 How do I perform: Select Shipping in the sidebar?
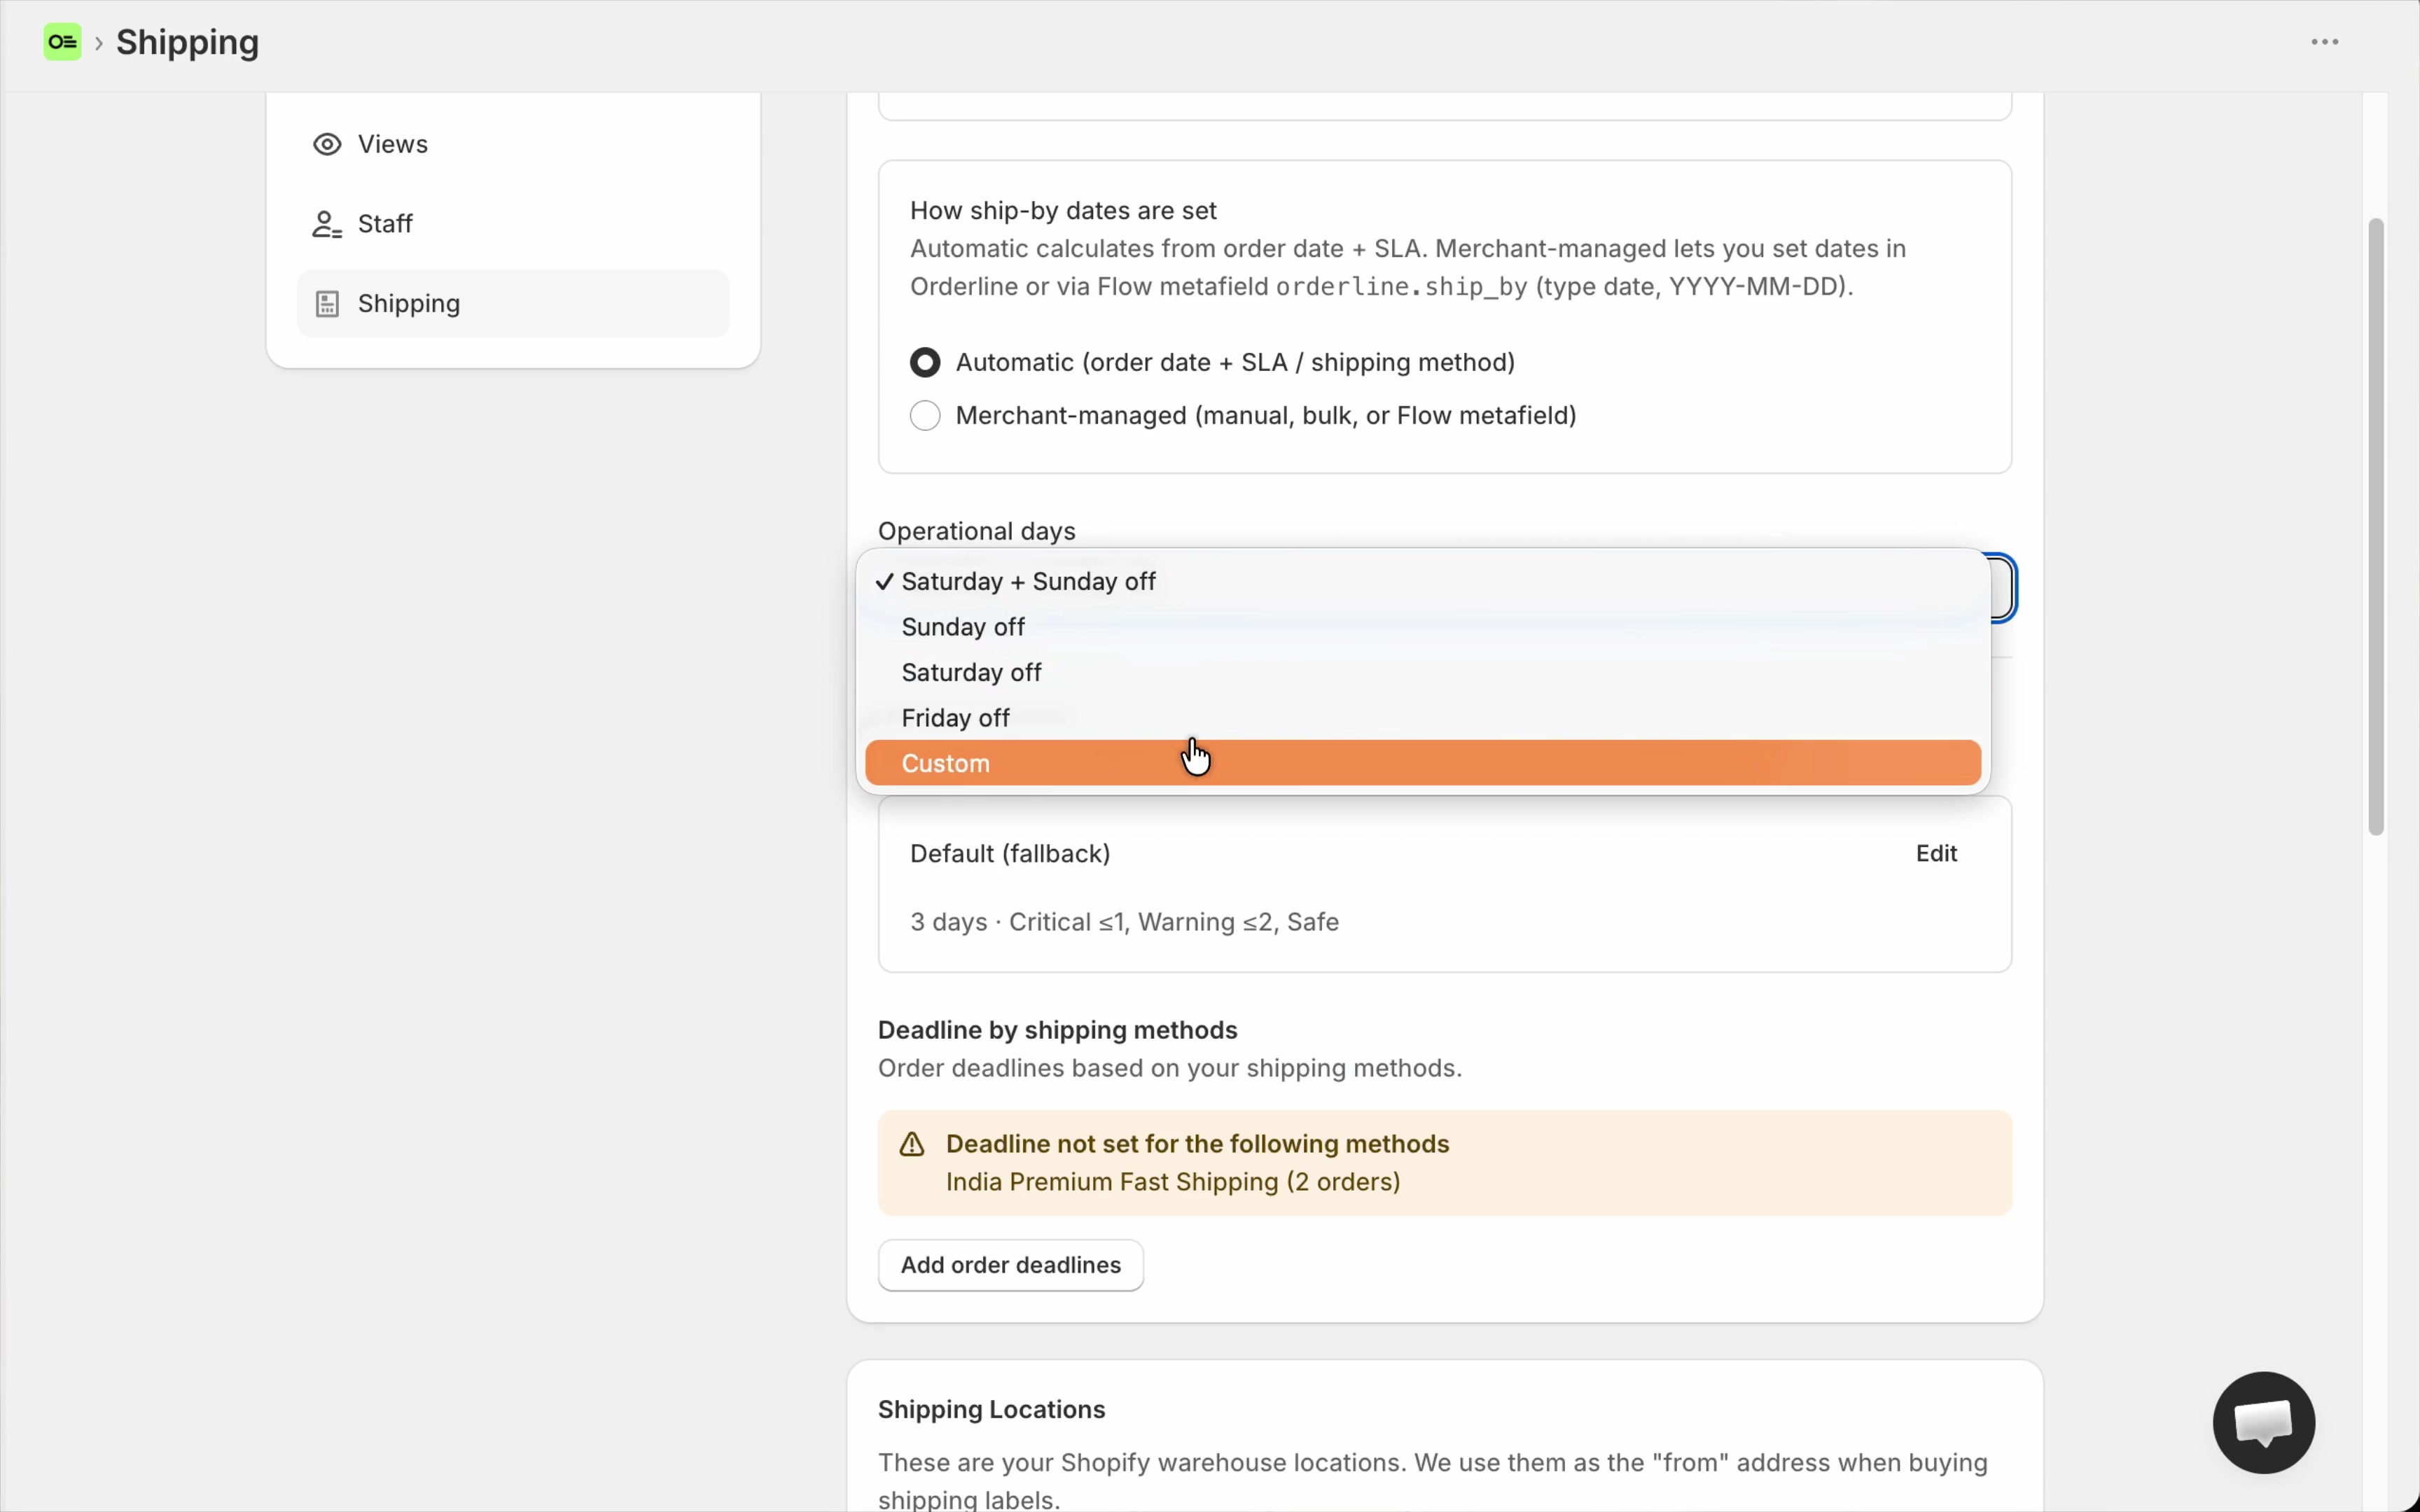click(x=513, y=304)
